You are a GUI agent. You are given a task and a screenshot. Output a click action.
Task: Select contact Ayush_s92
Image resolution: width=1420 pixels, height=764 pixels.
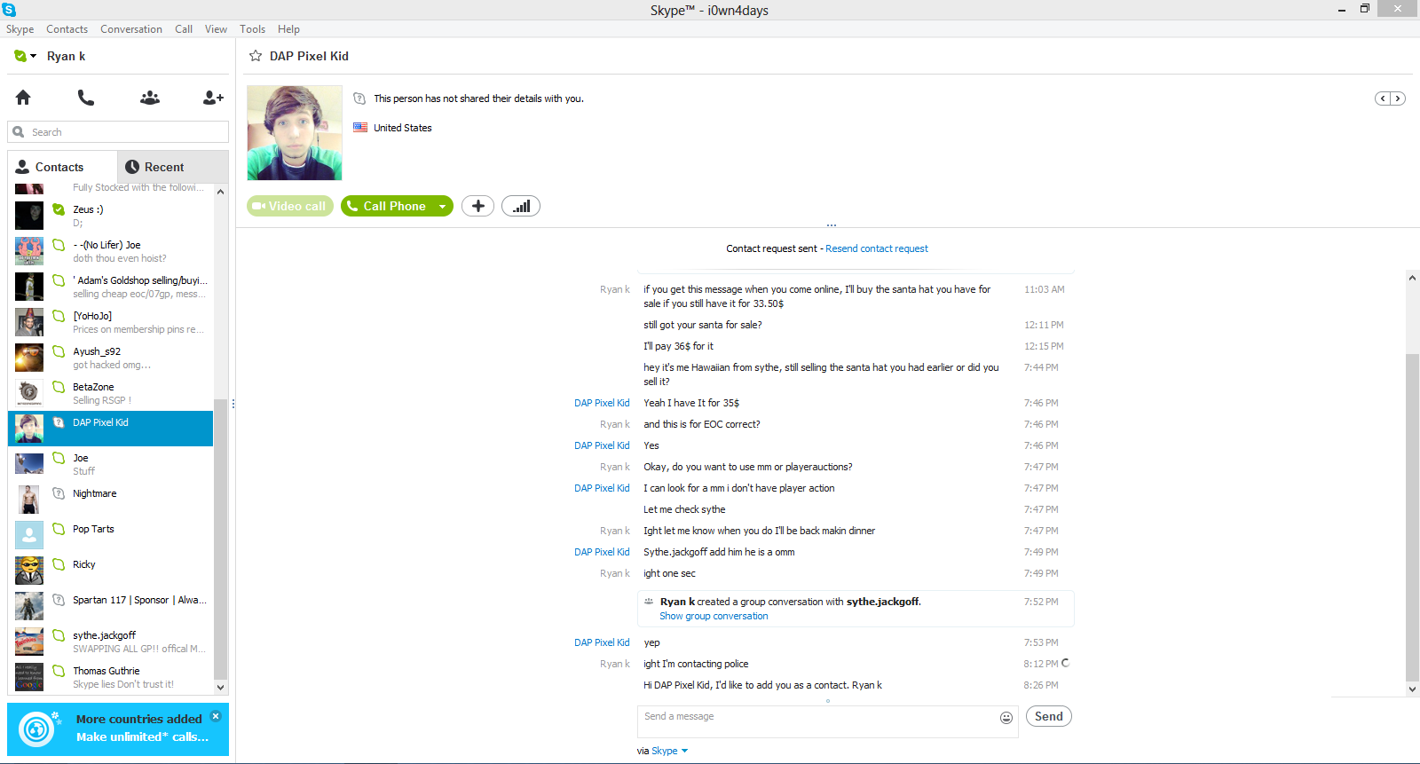pos(111,358)
